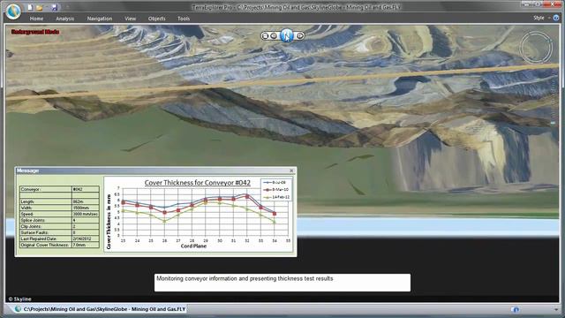Click the blue Help icon beside Style
565x318 pixels.
coord(556,18)
